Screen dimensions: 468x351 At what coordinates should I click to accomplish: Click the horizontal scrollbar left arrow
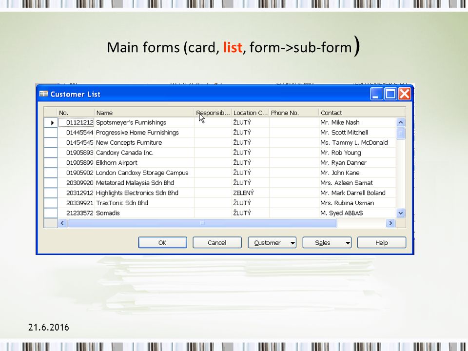tap(62, 223)
